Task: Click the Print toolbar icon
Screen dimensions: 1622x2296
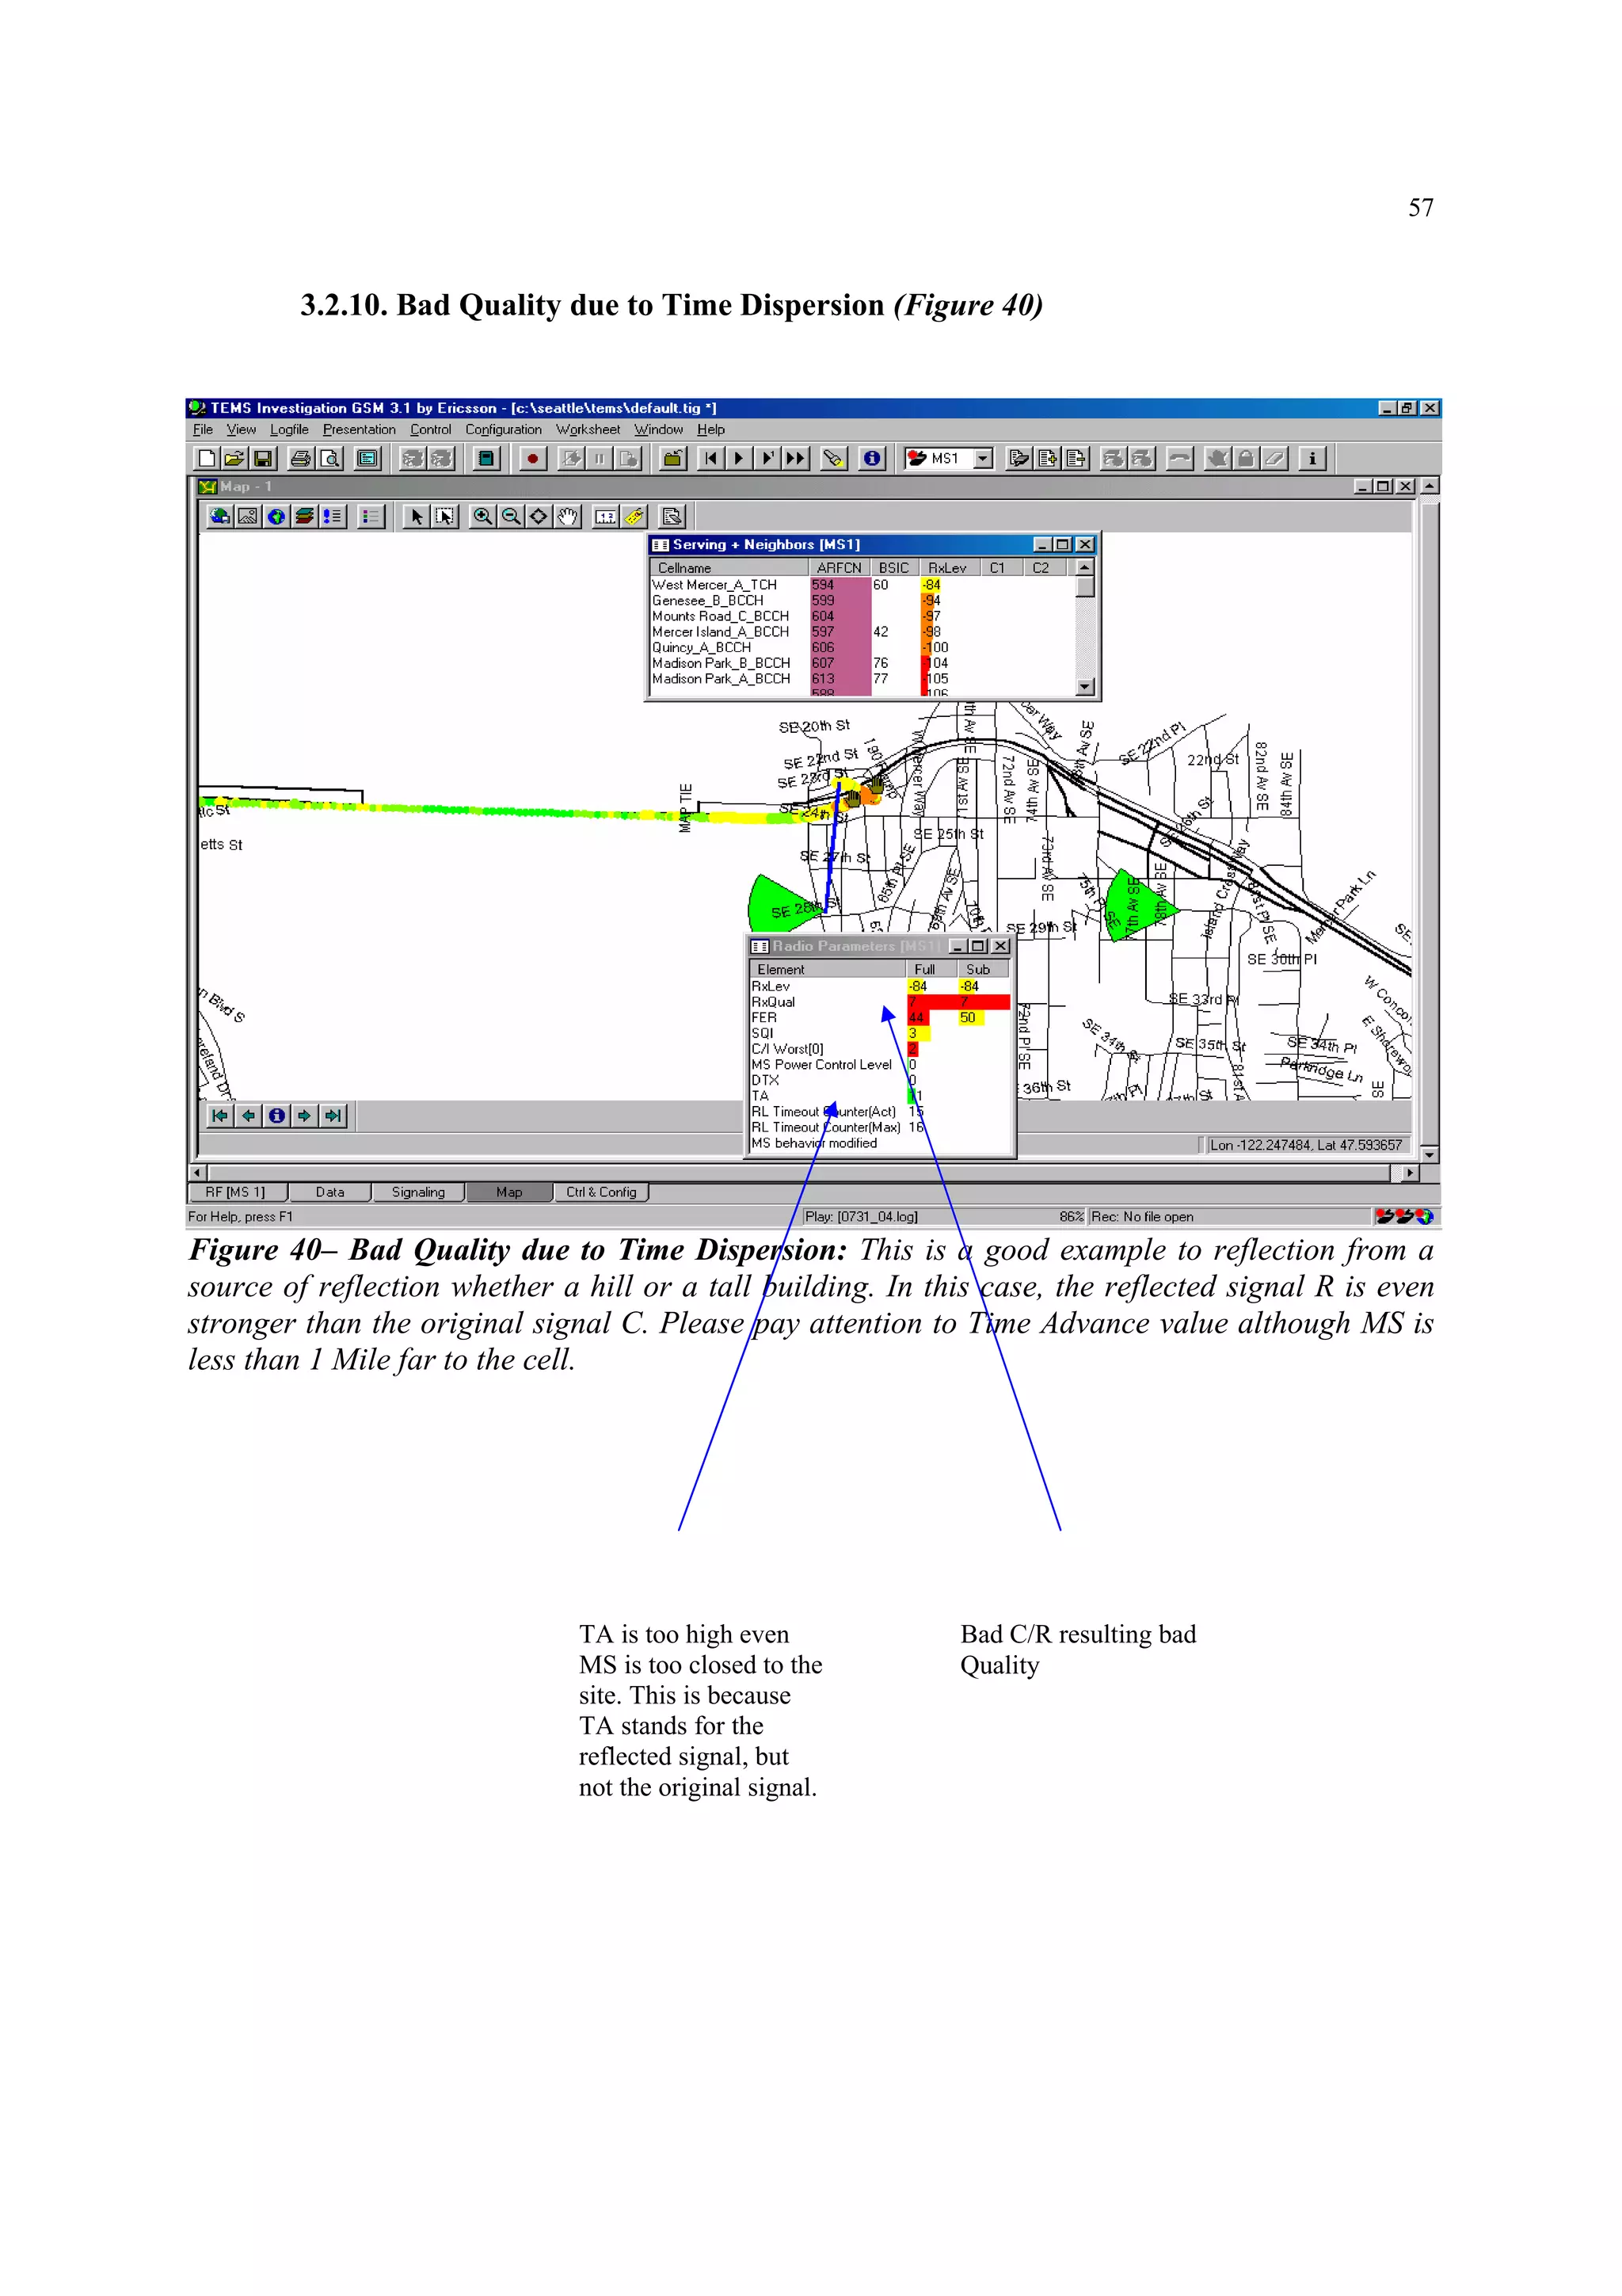Action: 300,458
